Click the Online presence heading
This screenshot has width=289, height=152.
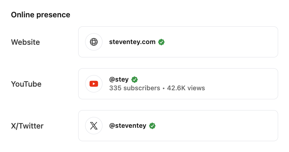pyautogui.click(x=41, y=15)
